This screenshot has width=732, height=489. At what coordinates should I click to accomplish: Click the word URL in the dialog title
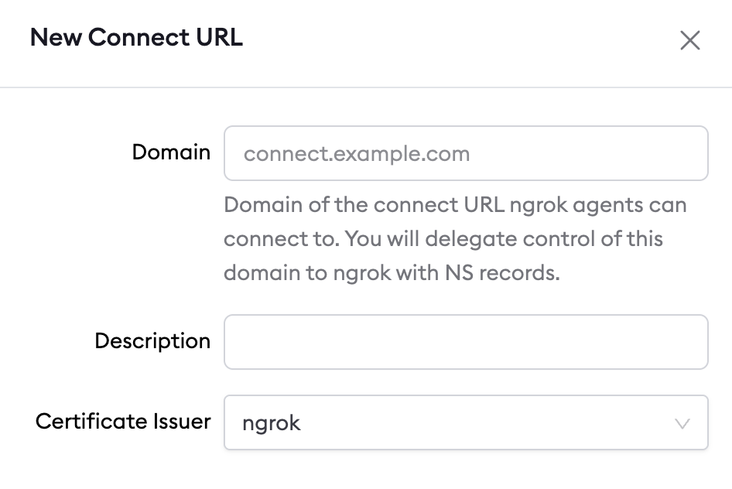[220, 37]
